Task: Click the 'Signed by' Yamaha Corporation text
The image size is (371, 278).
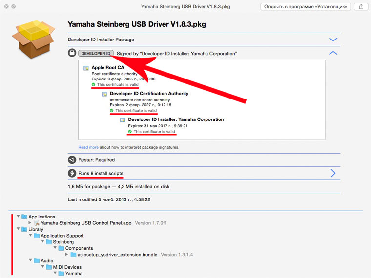Action: point(177,54)
